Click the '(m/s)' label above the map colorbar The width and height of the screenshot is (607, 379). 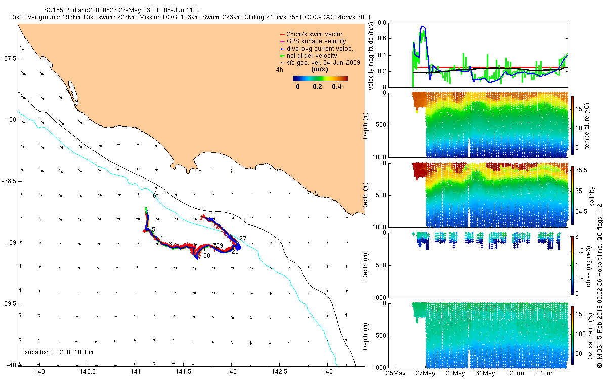[x=320, y=69]
